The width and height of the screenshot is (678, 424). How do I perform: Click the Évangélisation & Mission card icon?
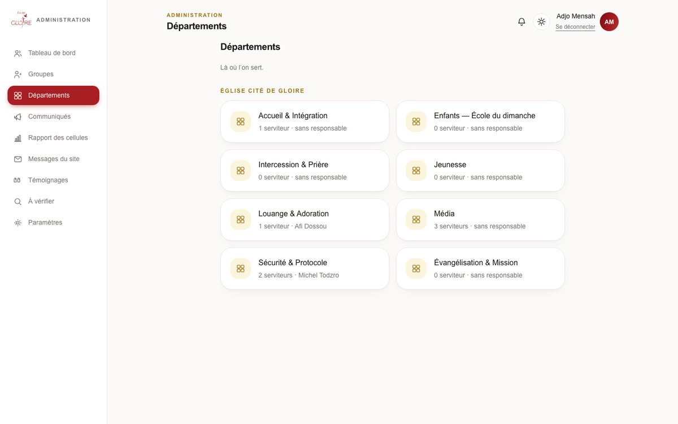point(416,269)
